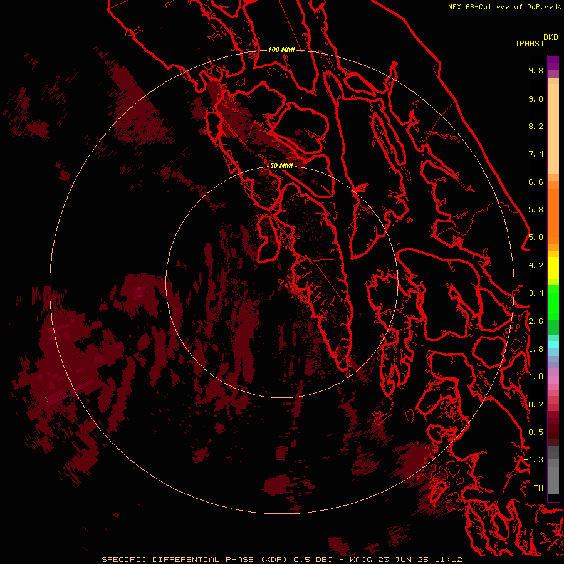The width and height of the screenshot is (564, 564).
Task: Click the 23 JUN 25 date text
Action: pyautogui.click(x=402, y=560)
